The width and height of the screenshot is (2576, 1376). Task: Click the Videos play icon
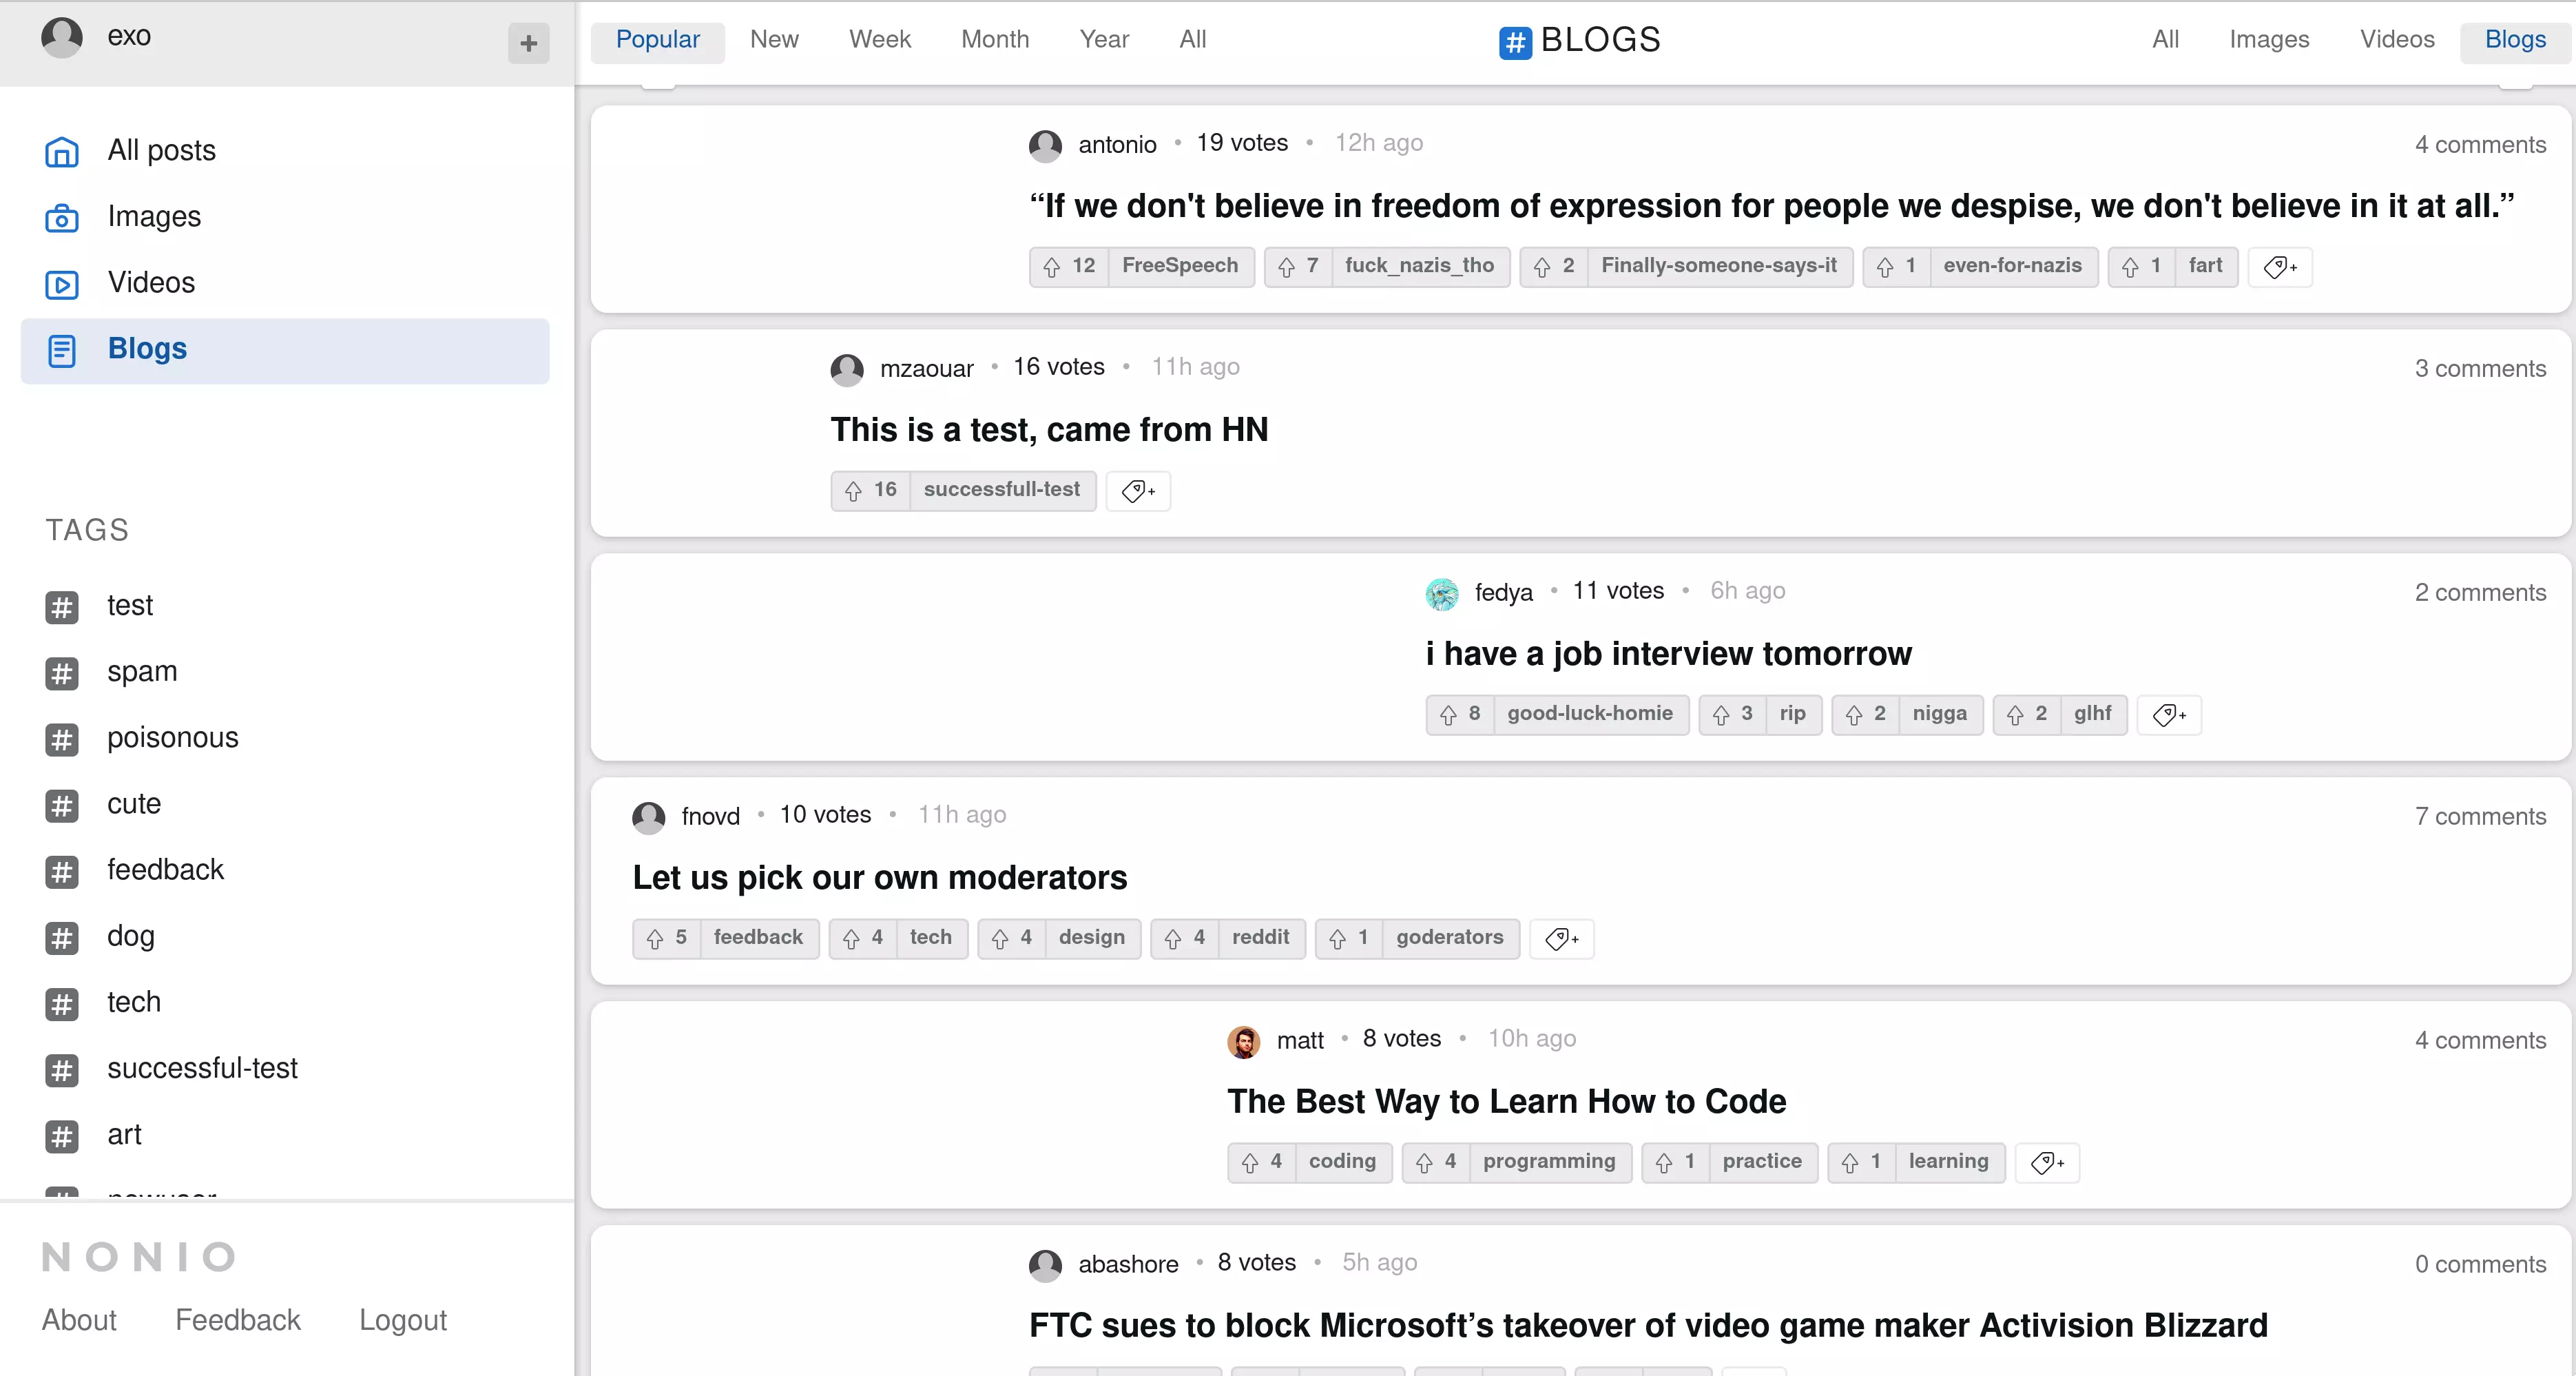(x=62, y=284)
